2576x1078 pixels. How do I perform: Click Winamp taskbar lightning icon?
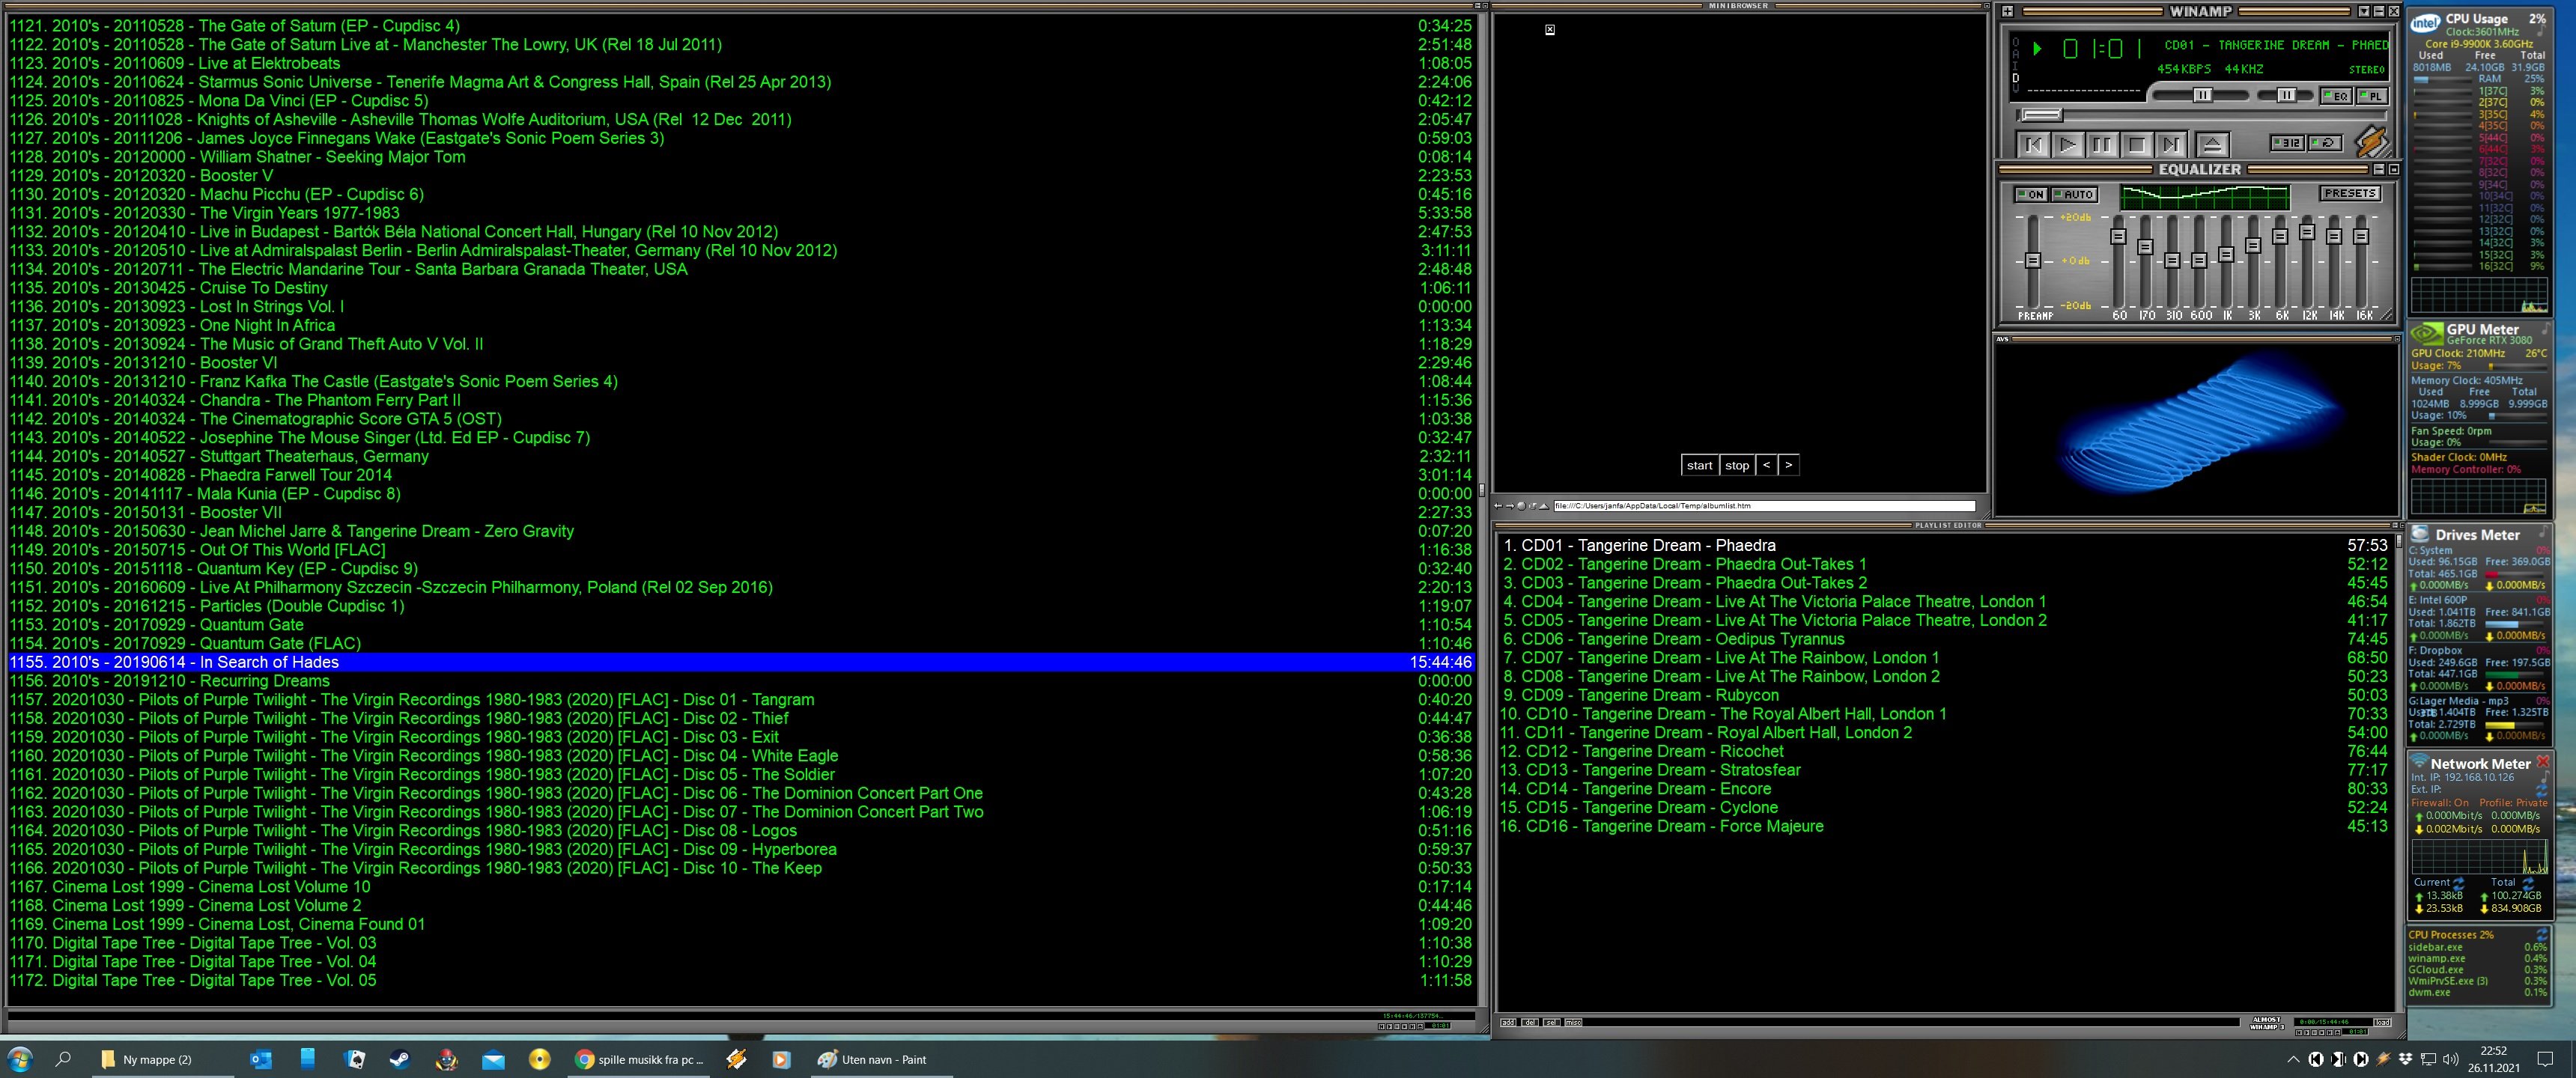coord(736,1059)
